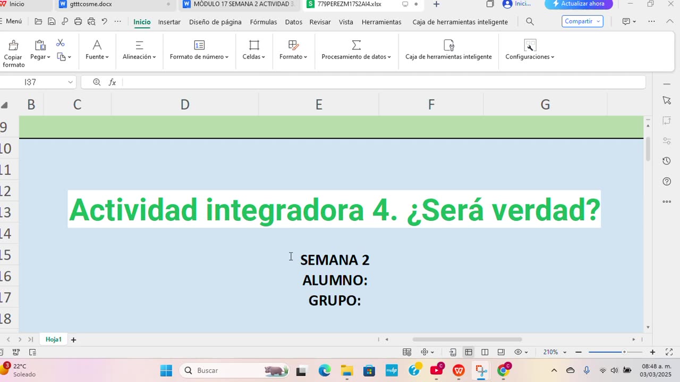Image resolution: width=680 pixels, height=382 pixels.
Task: Switch to the Vista tab
Action: (x=346, y=22)
